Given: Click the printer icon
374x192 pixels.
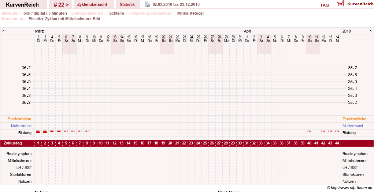Looking at the screenshot, I should [147, 4].
